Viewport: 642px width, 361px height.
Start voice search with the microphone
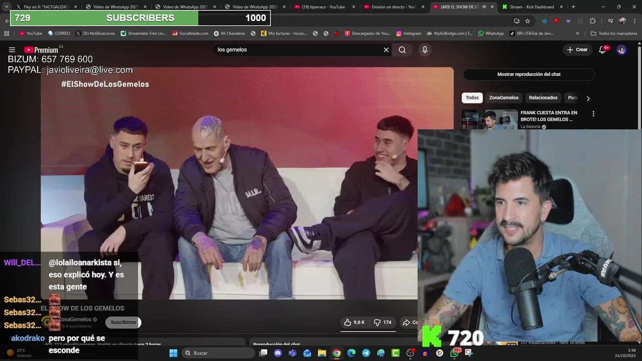click(x=425, y=50)
